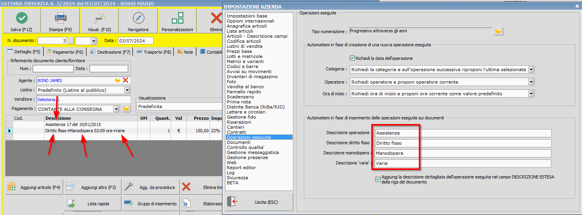Toggle Aggiungi la descrizione dettagliata checkbox
Screen dimensions: 582x215
coord(378,179)
